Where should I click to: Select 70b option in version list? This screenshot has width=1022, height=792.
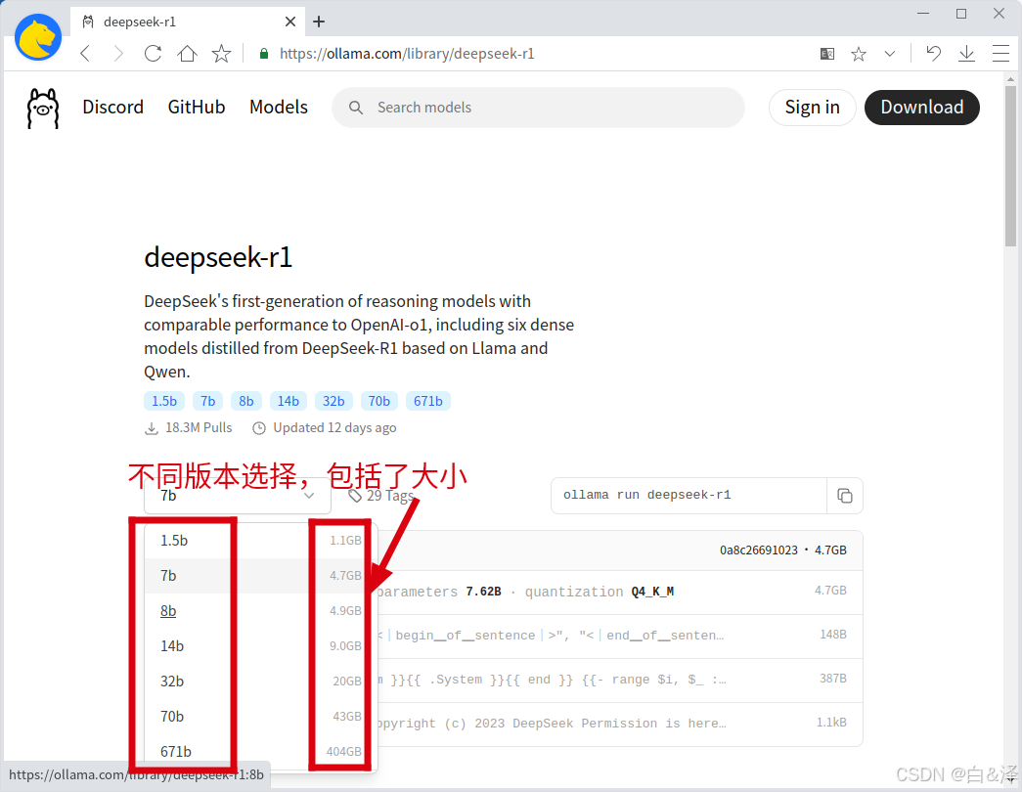tap(261, 717)
